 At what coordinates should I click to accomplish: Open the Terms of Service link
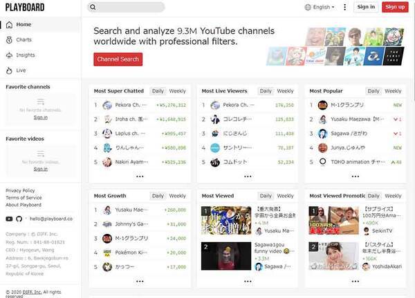(24, 198)
